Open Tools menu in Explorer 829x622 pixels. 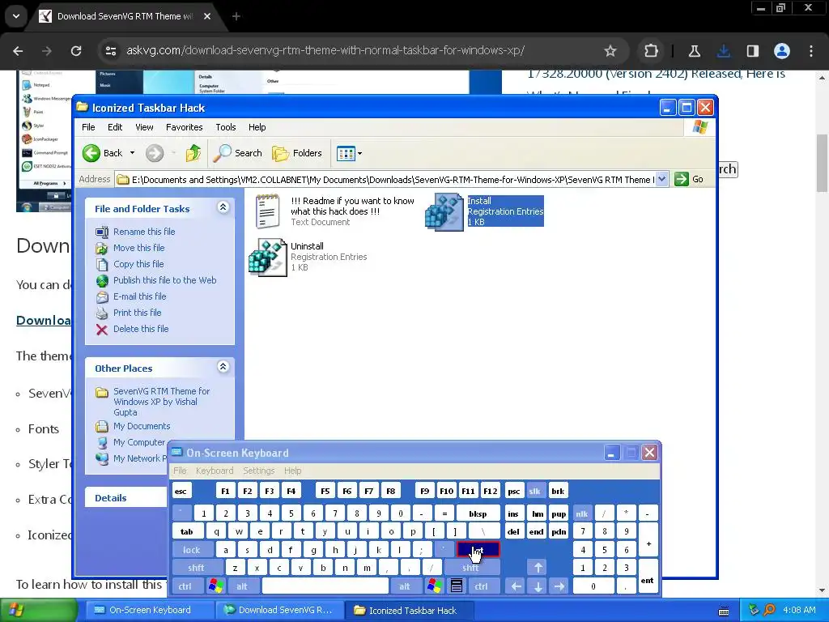226,127
